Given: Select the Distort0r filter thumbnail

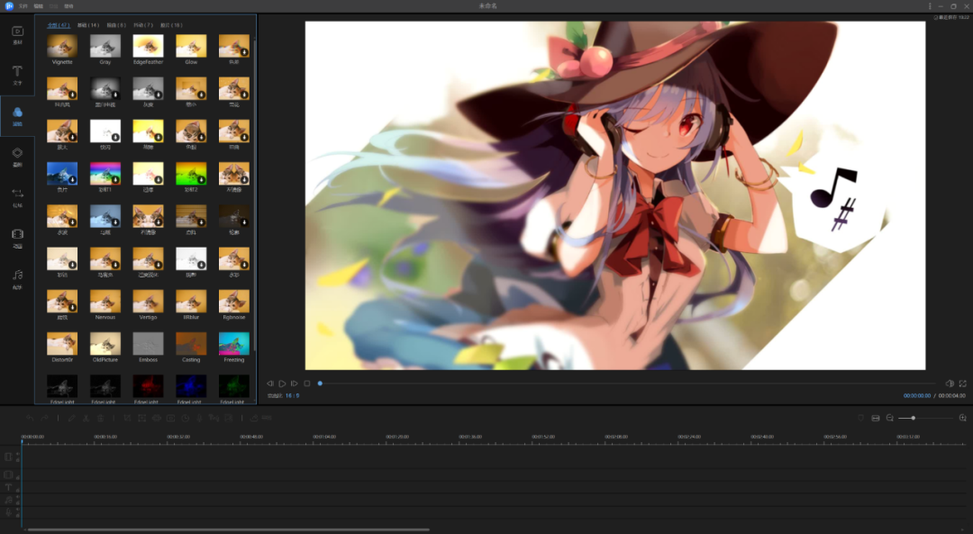Looking at the screenshot, I should click(x=62, y=344).
